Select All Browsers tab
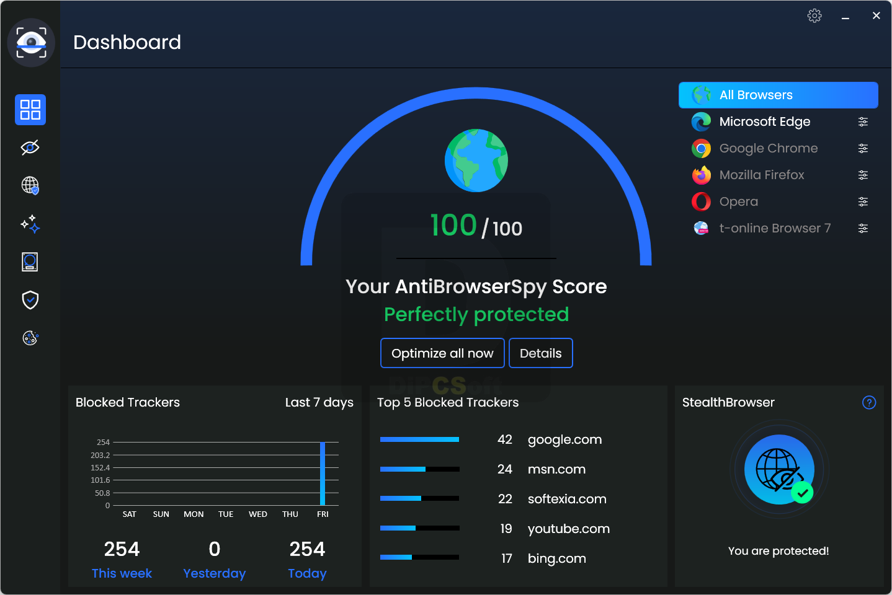The height and width of the screenshot is (595, 892). click(x=778, y=95)
